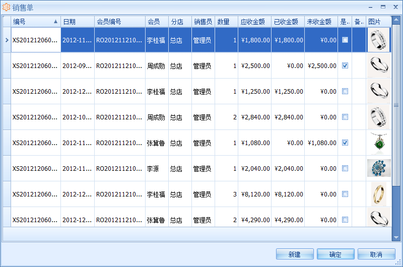Image resolution: width=403 pixels, height=267 pixels.
Task: Close the 销售单 window
Action: (395, 7)
